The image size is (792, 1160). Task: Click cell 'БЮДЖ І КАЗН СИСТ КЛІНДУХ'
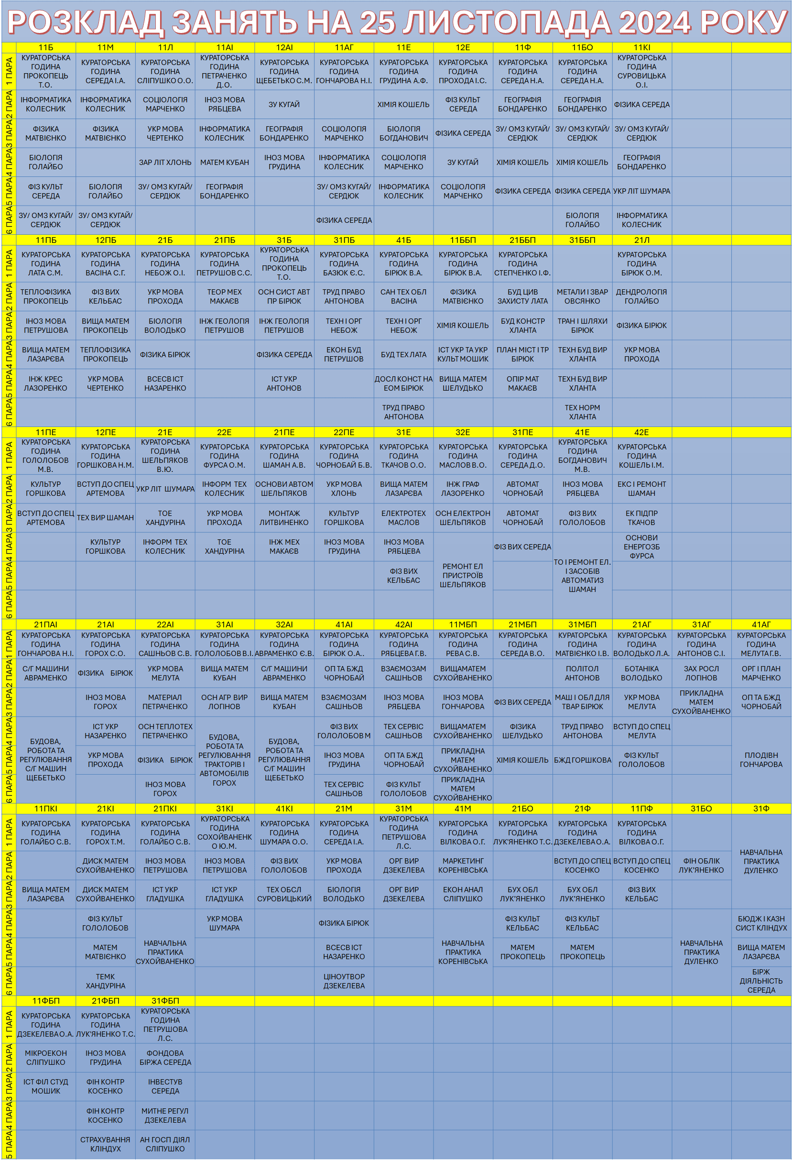click(x=761, y=923)
